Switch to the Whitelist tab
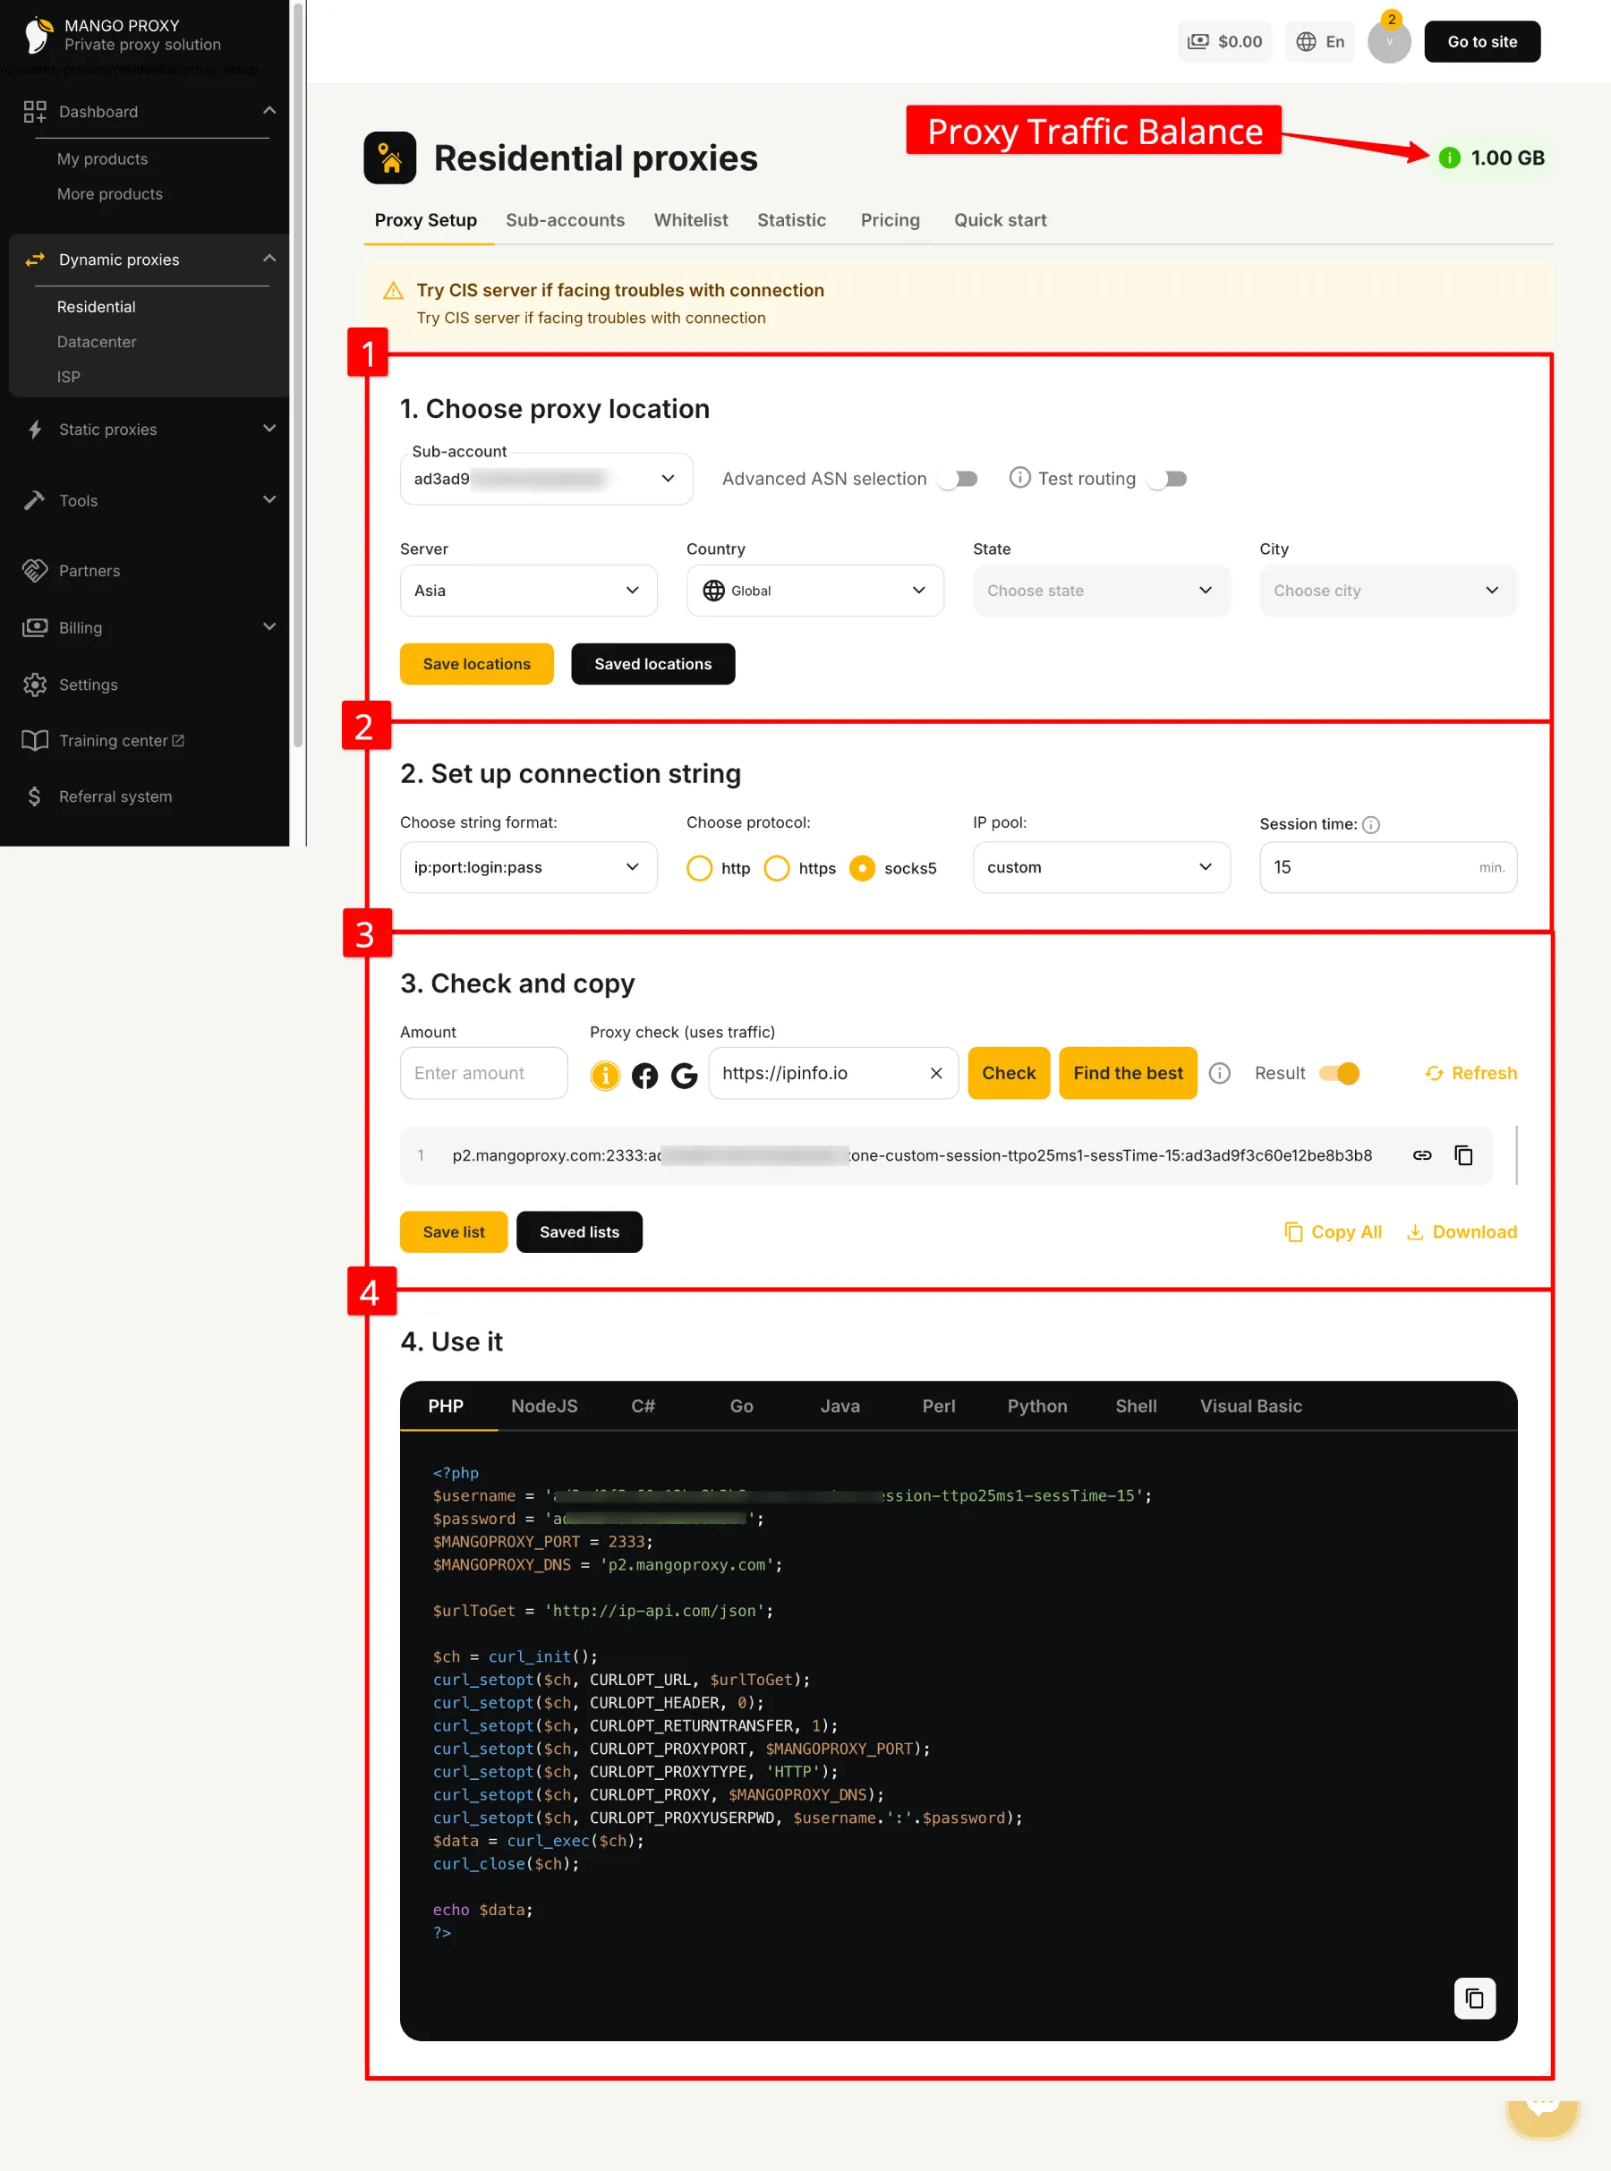This screenshot has height=2171, width=1611. click(692, 220)
